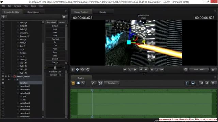Click the ripple edit arrow icon in timeline
The image size is (218, 122).
(201, 83)
